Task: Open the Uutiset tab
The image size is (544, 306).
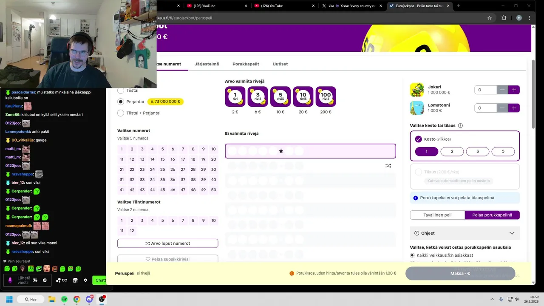Action: pos(280,64)
